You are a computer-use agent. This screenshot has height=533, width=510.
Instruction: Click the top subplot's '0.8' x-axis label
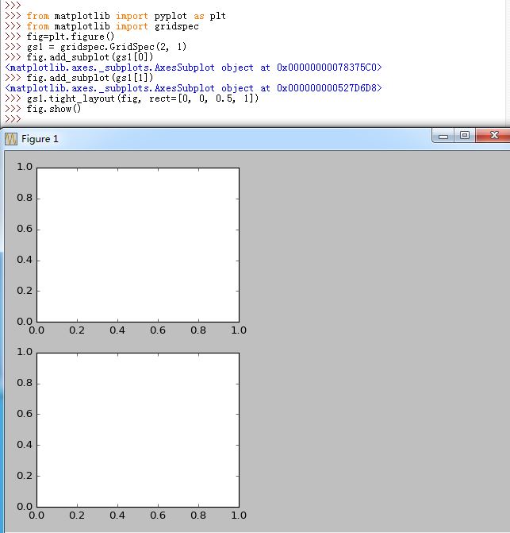[198, 330]
